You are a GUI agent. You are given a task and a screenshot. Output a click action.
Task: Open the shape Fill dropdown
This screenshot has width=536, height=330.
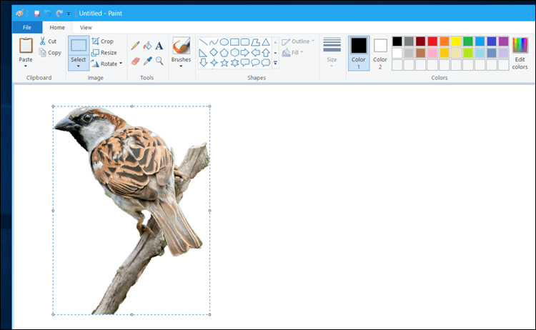tap(292, 53)
